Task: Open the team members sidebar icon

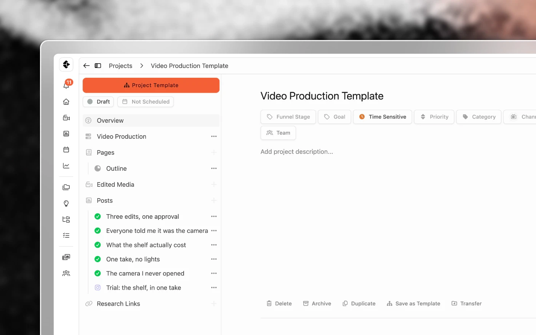Action: pyautogui.click(x=66, y=273)
